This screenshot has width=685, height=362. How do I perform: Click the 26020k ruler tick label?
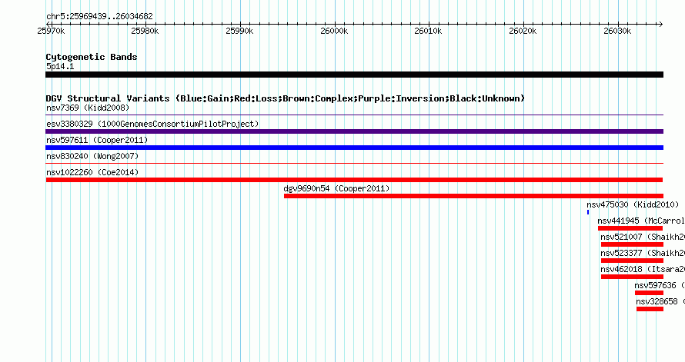pyautogui.click(x=523, y=31)
